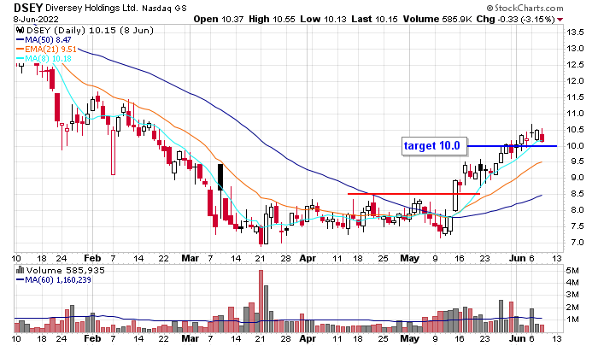The height and width of the screenshot is (346, 598).
Task: Click the blue MA(50) legend line swatch
Action: [21, 39]
